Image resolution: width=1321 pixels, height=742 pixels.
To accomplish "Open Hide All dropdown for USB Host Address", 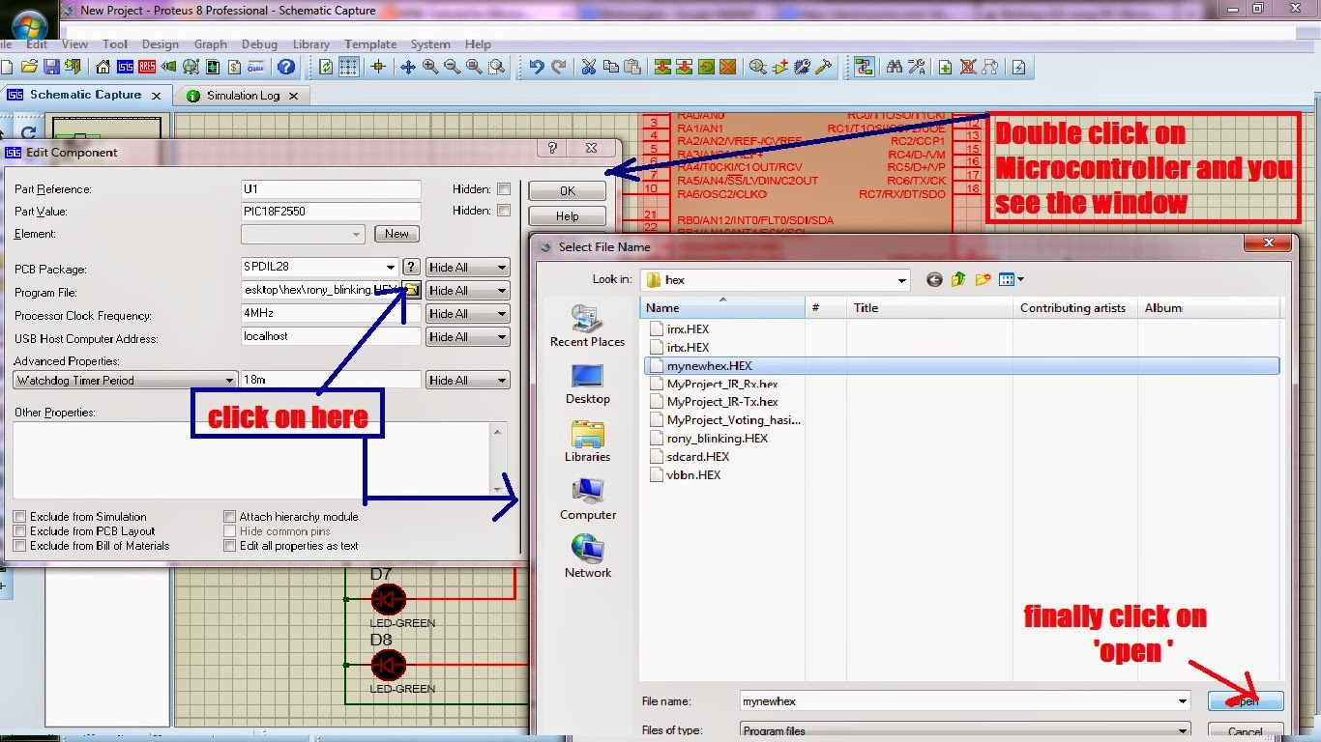I will (468, 337).
